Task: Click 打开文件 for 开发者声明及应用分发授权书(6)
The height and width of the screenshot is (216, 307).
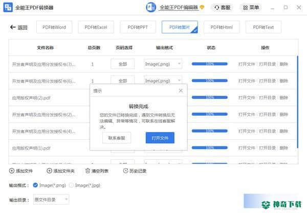Action: [247, 81]
